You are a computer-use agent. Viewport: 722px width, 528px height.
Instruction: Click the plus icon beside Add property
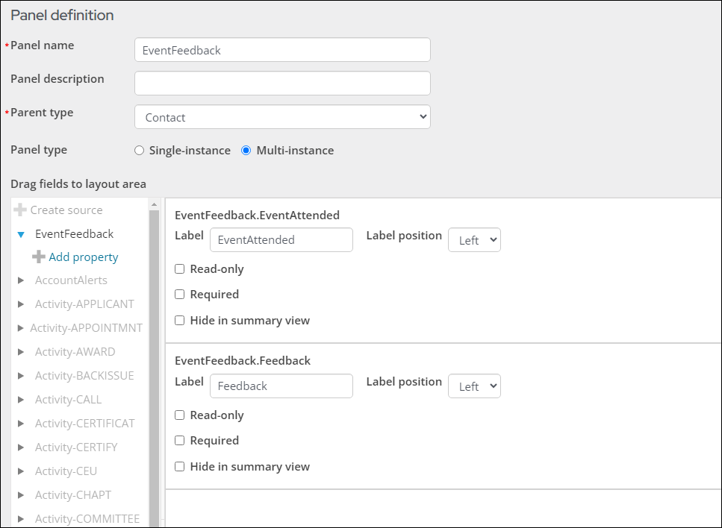click(39, 257)
